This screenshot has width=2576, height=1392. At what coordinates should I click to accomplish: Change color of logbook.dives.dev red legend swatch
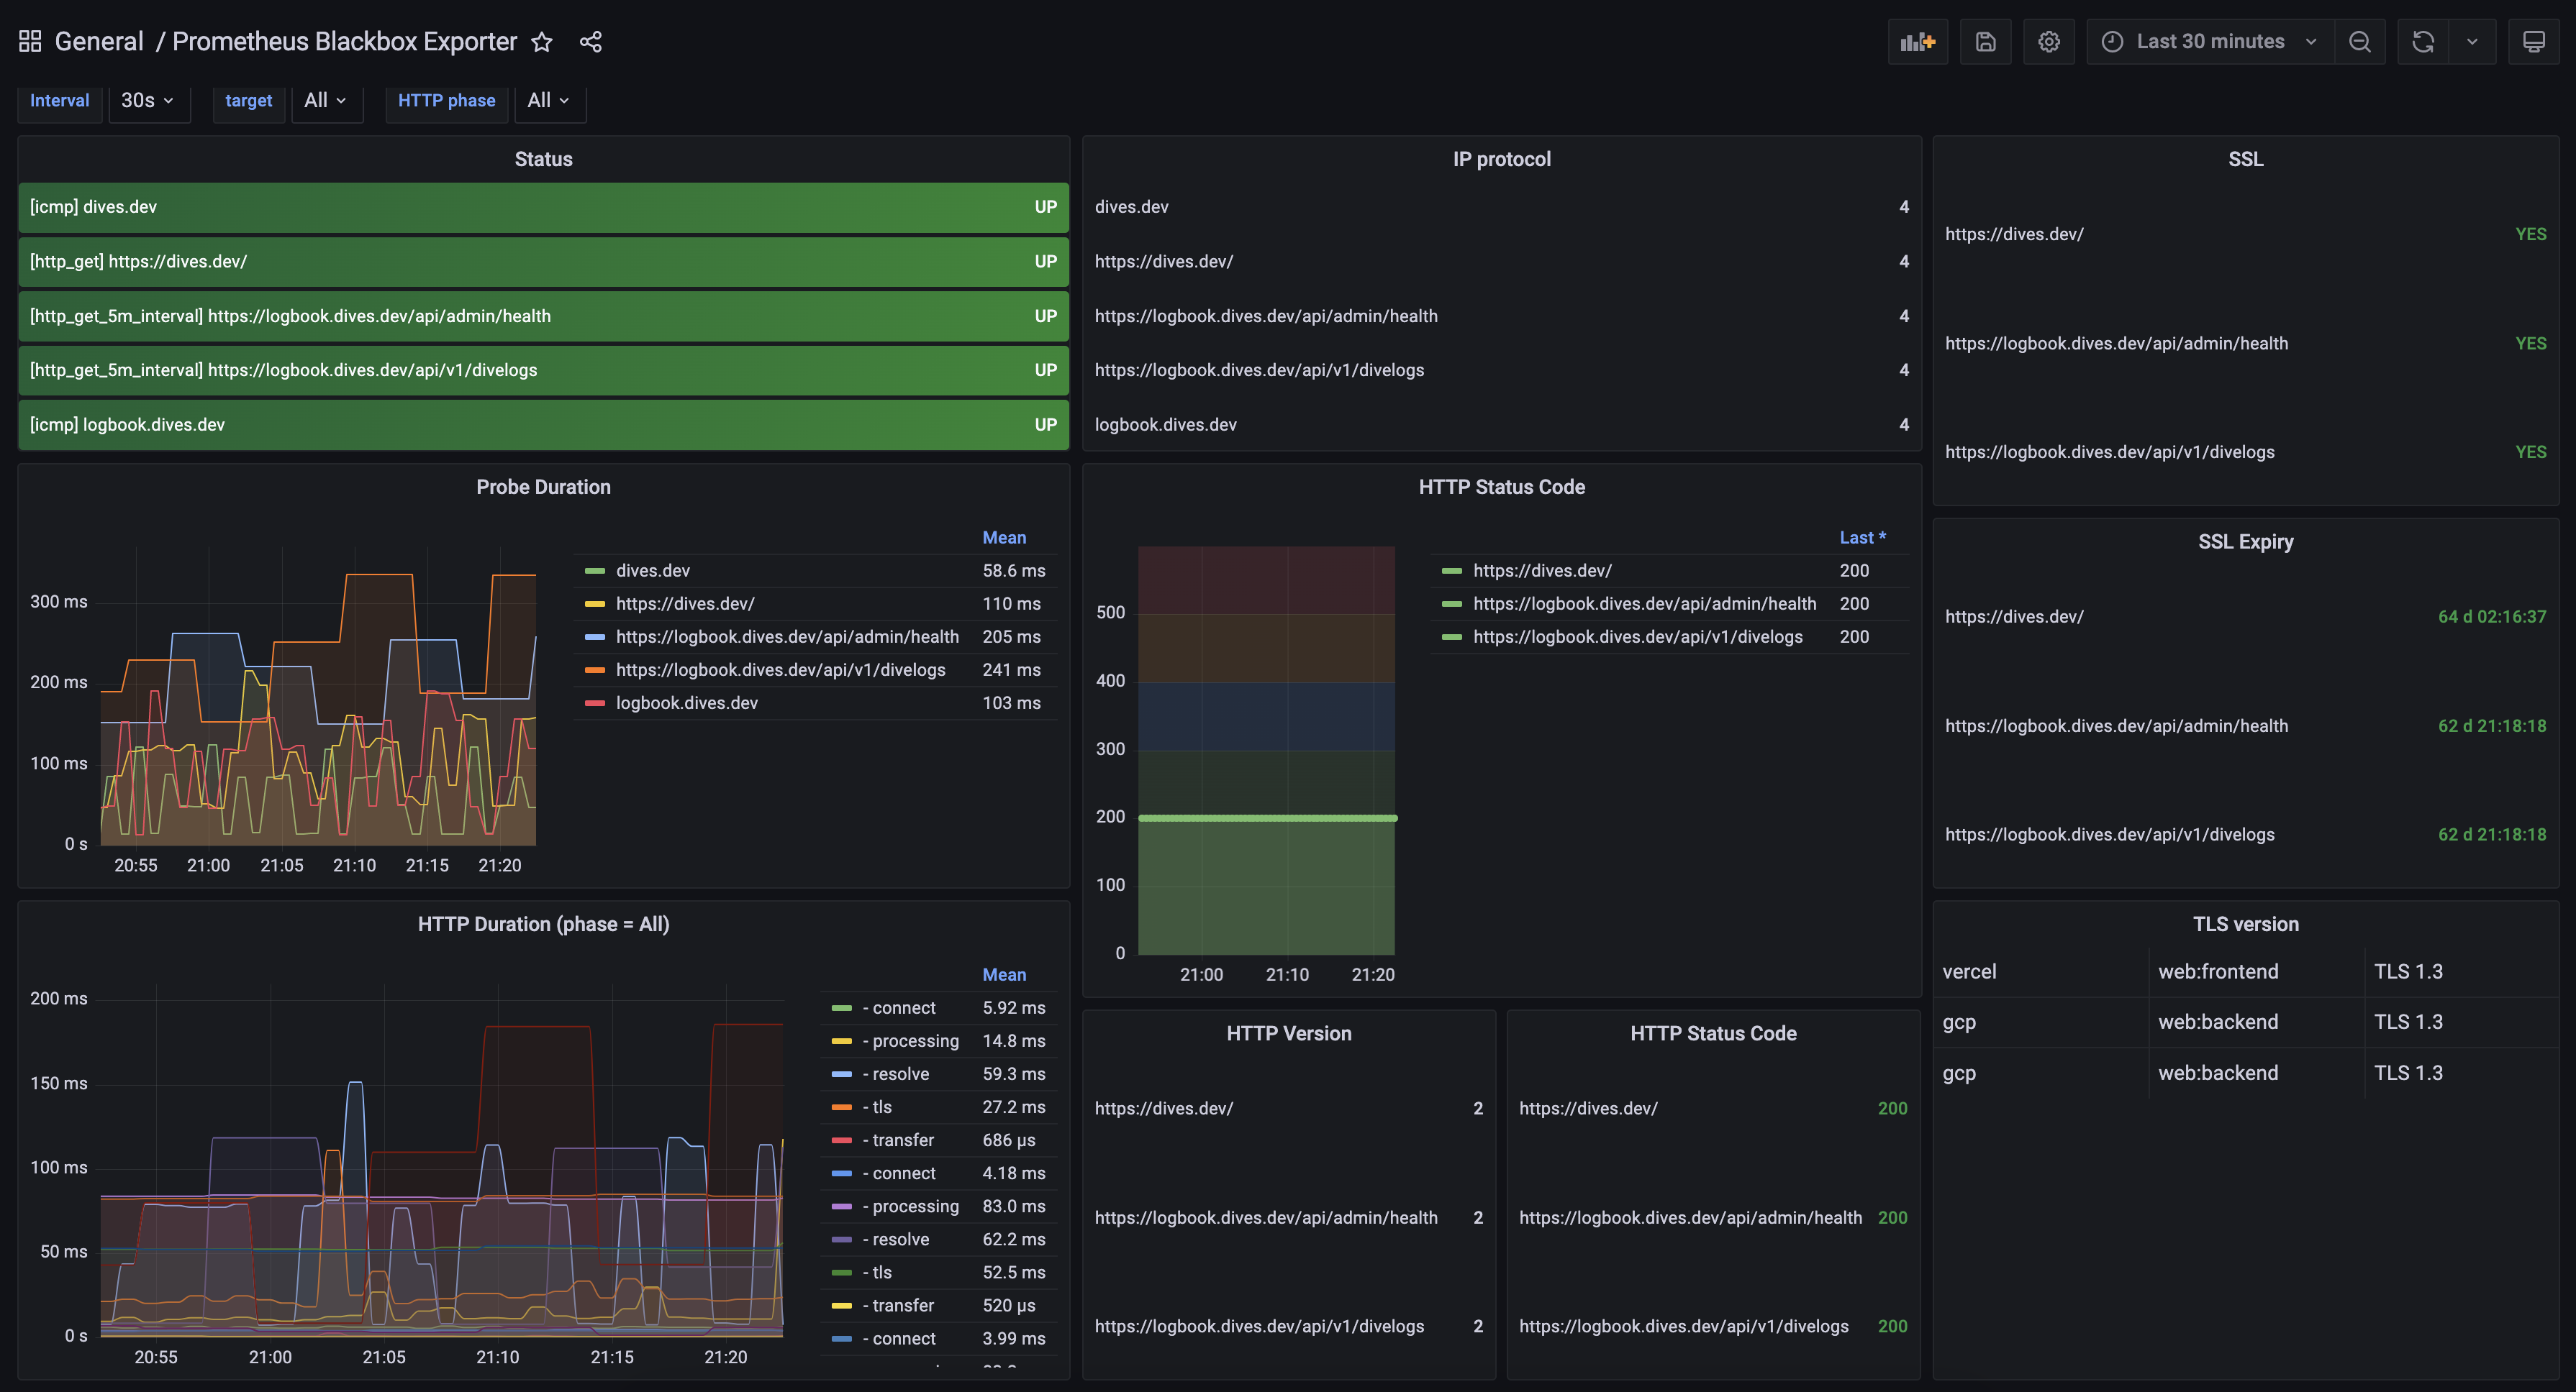click(x=594, y=702)
